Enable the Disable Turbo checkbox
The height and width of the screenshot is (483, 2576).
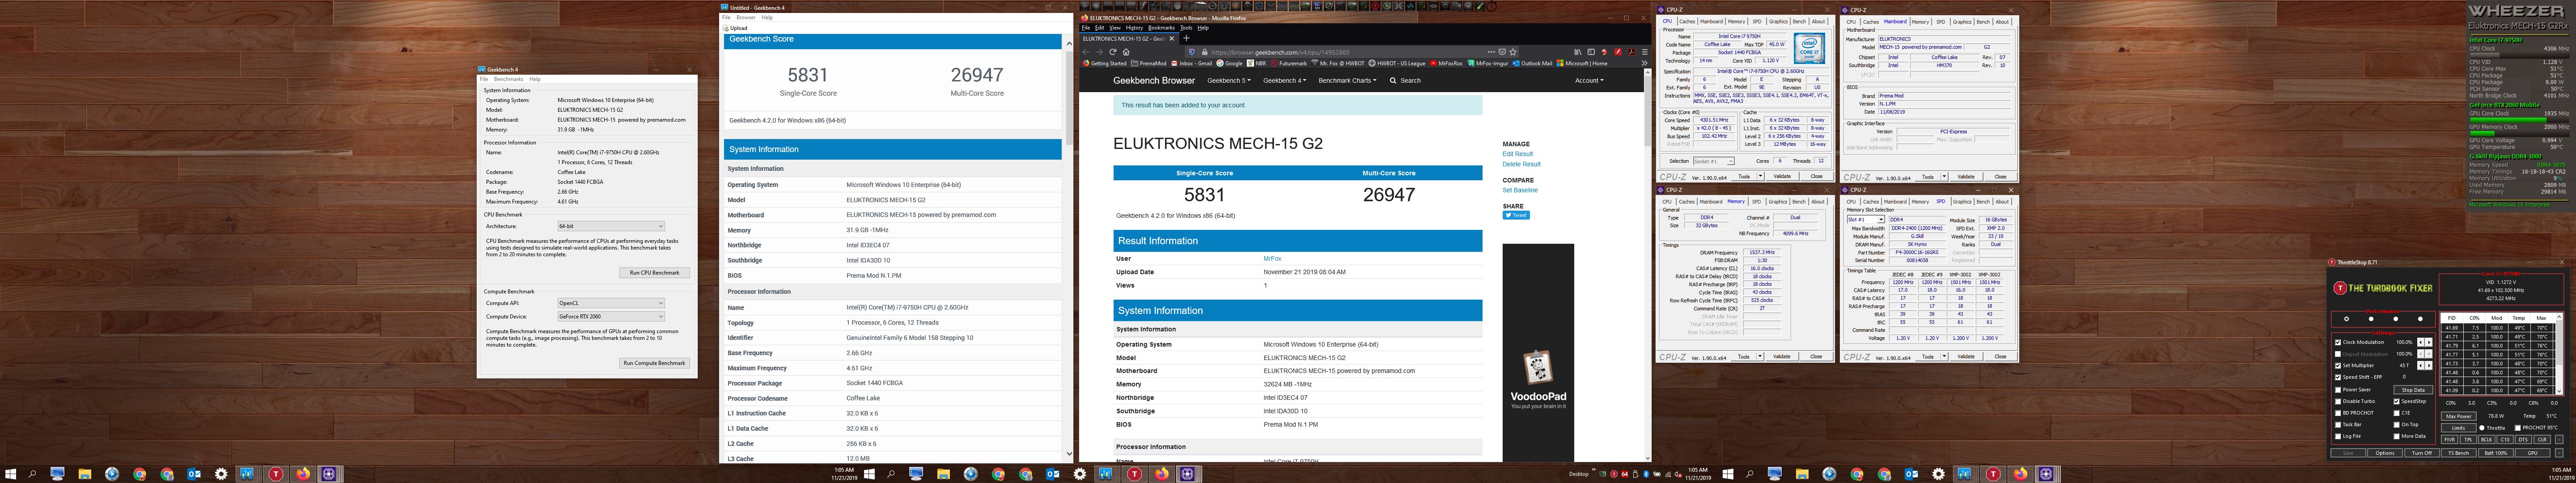(x=2338, y=401)
